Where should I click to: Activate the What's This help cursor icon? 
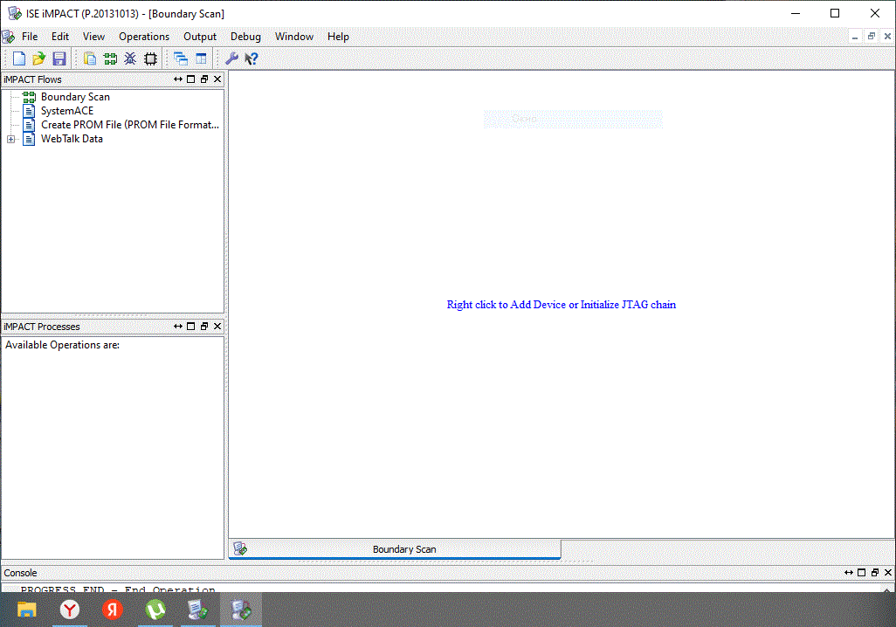click(x=252, y=59)
